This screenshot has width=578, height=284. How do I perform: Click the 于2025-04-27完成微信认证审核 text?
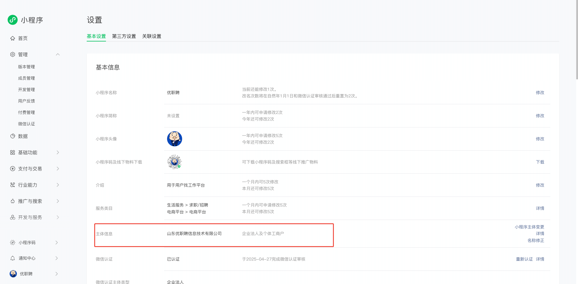point(274,259)
